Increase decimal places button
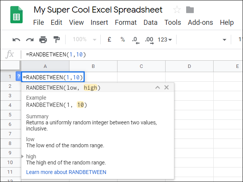Image resolution: width=243 pixels, height=182 pixels. pos(149,39)
